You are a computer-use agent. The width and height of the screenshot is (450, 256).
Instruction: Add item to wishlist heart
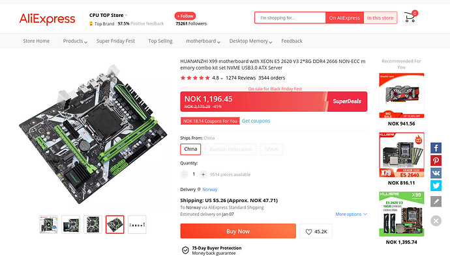tap(316, 231)
